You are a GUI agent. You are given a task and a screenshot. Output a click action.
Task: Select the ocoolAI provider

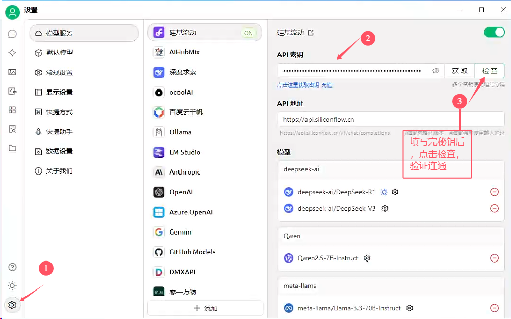point(205,93)
